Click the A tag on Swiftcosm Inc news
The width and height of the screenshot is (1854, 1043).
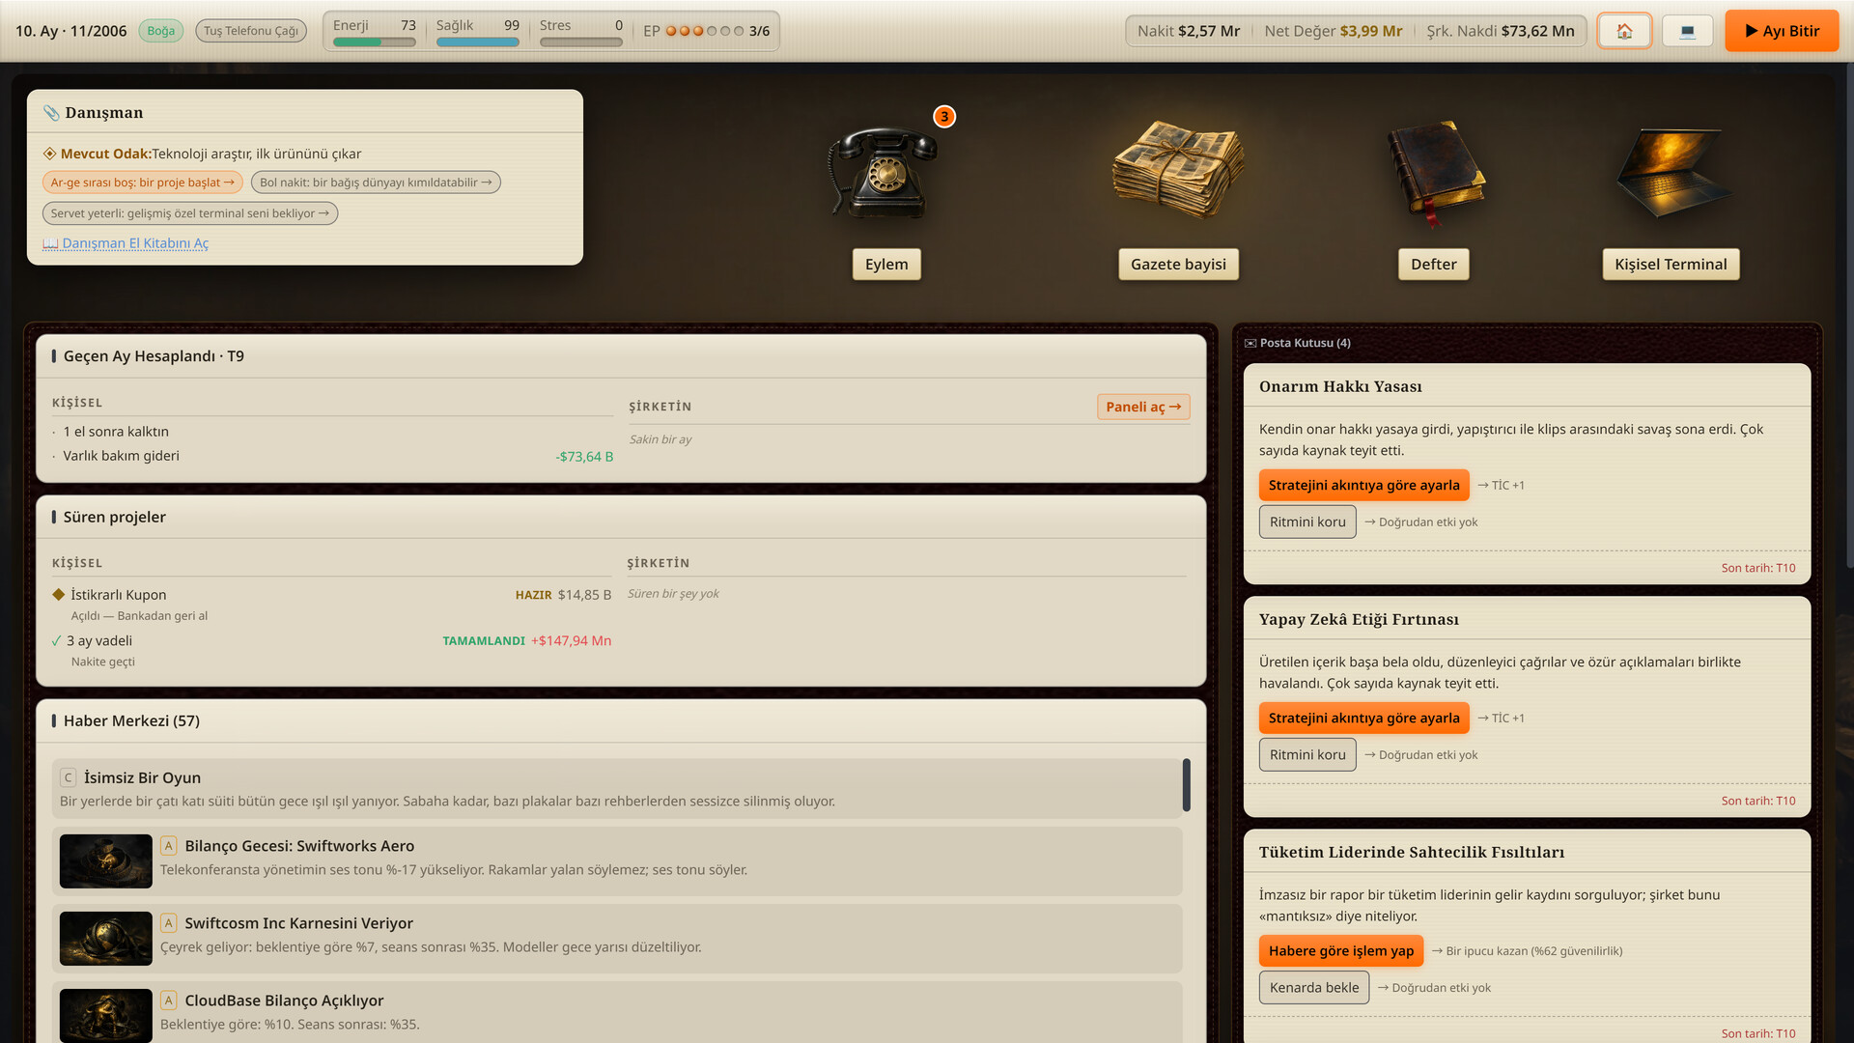click(x=168, y=923)
